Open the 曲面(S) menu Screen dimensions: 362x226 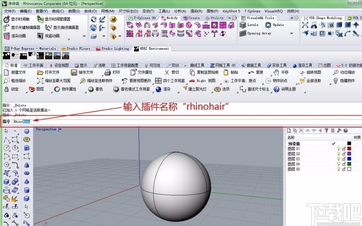point(74,11)
